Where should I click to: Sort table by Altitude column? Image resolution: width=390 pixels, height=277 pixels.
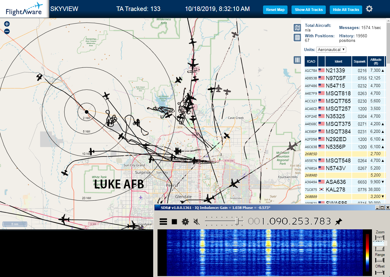[x=376, y=61]
